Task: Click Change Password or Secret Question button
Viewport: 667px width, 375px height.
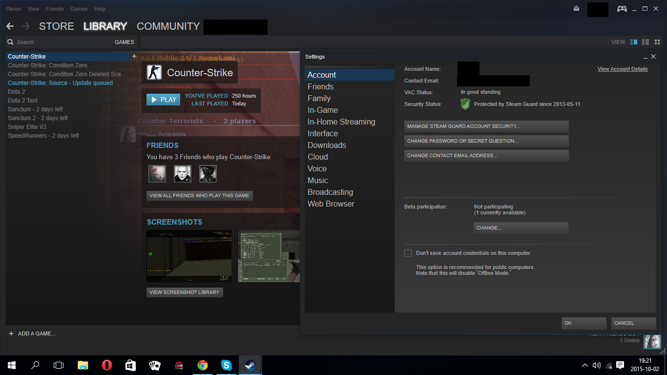Action: click(486, 141)
